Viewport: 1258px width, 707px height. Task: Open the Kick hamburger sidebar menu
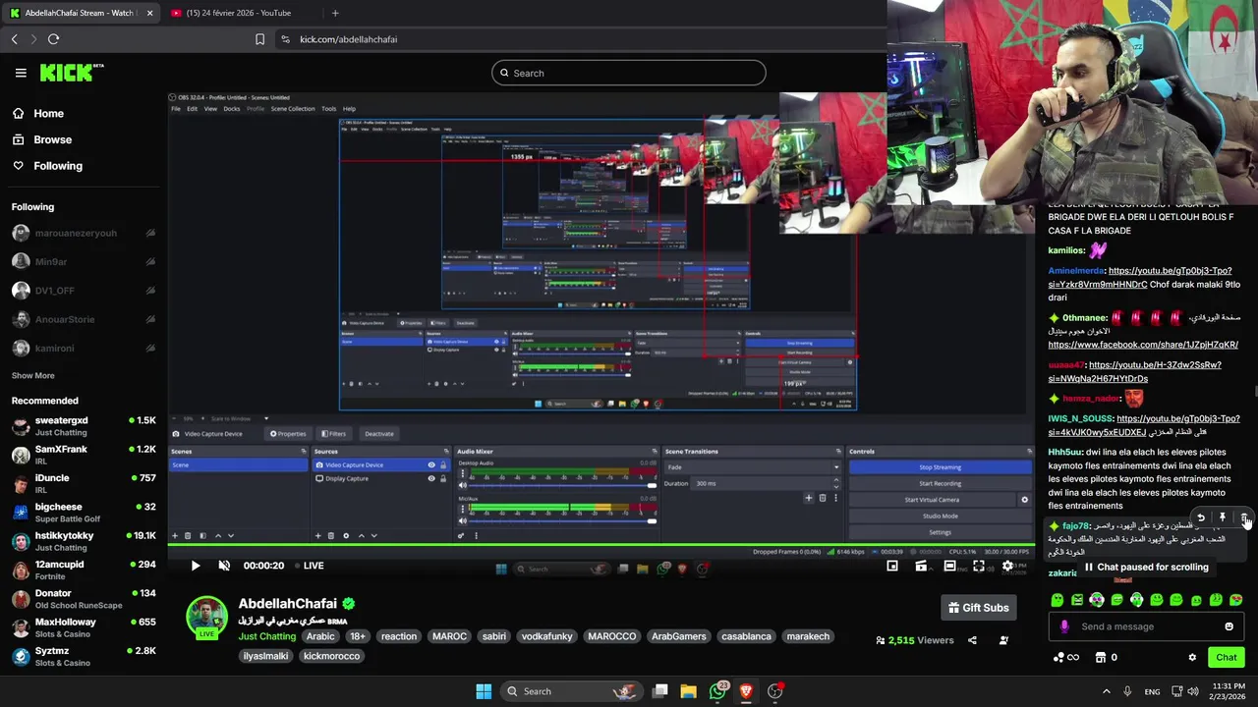click(21, 73)
